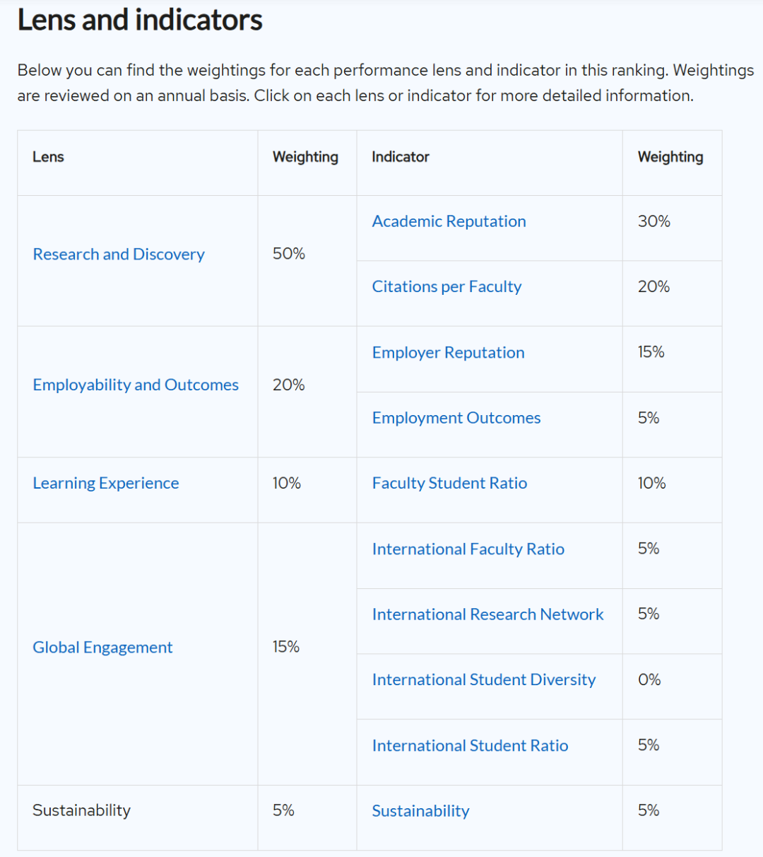Open the Research and Discovery lens link
This screenshot has height=857, width=763.
tap(119, 255)
